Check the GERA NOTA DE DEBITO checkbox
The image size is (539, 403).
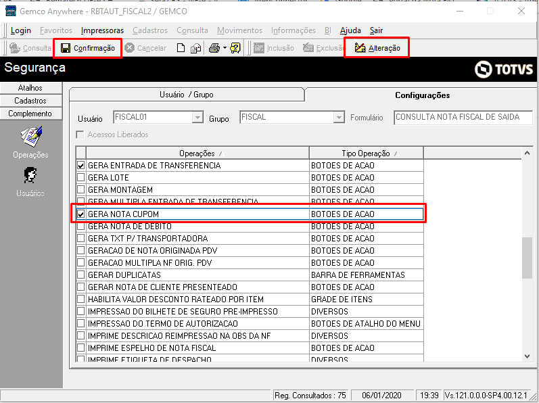(x=80, y=227)
